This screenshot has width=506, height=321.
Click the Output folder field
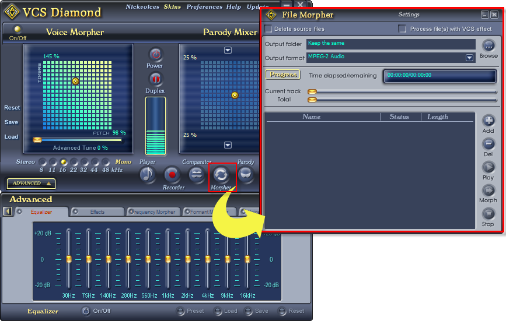(x=391, y=44)
